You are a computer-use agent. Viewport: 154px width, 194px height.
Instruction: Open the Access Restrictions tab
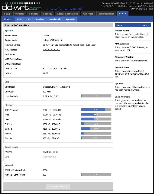[67, 14]
